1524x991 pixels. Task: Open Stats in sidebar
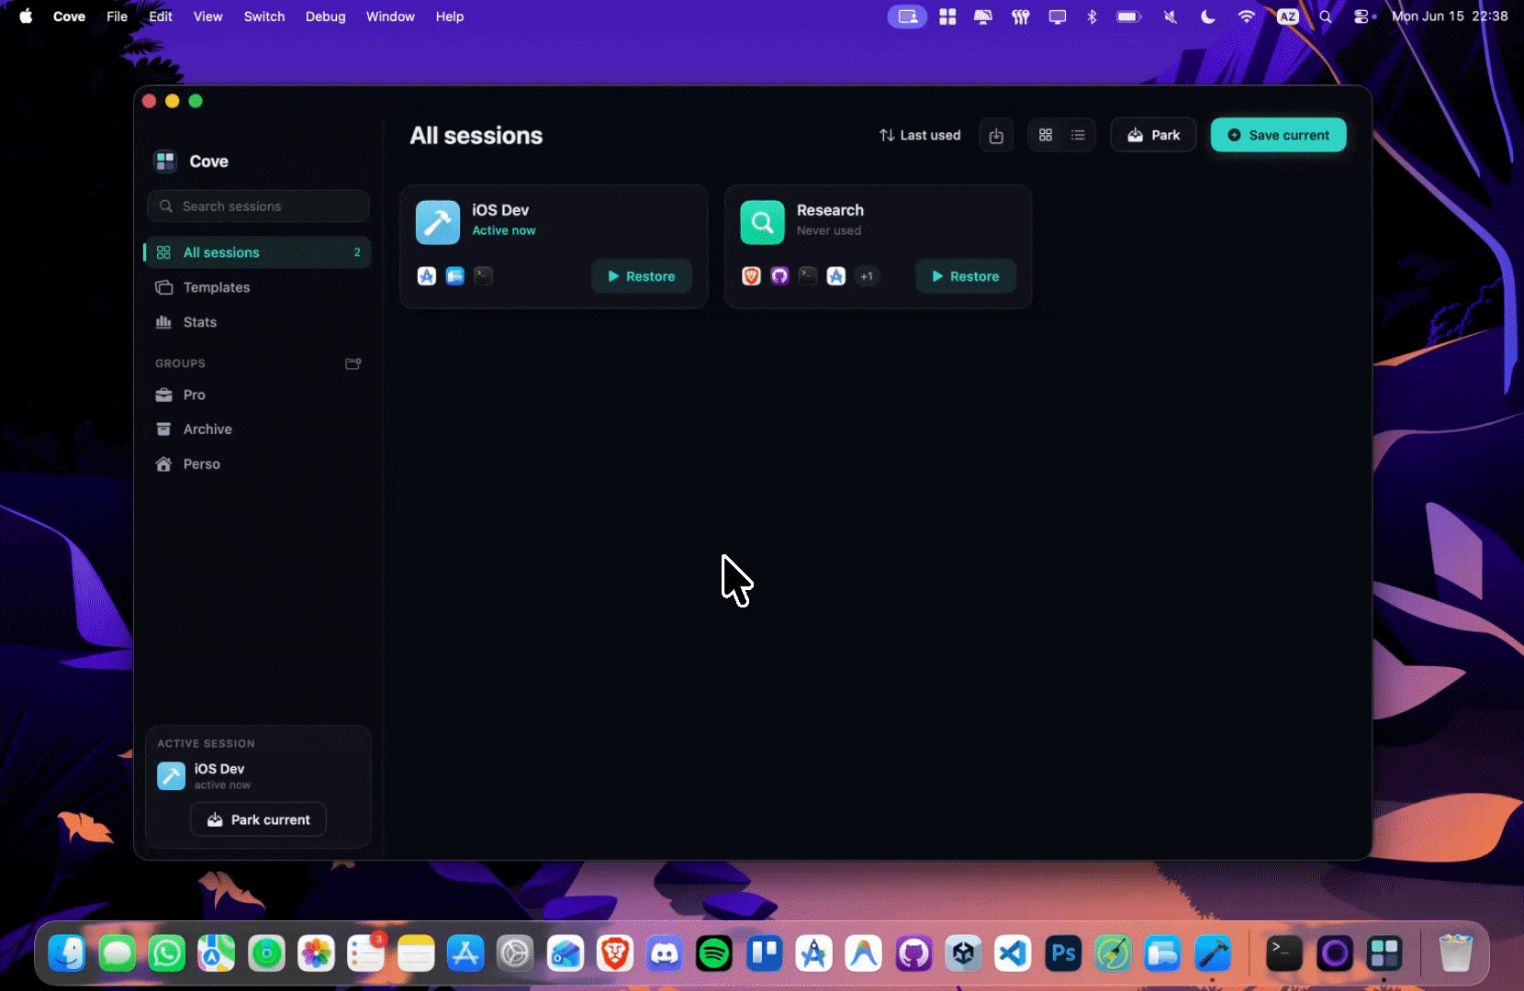[258, 322]
